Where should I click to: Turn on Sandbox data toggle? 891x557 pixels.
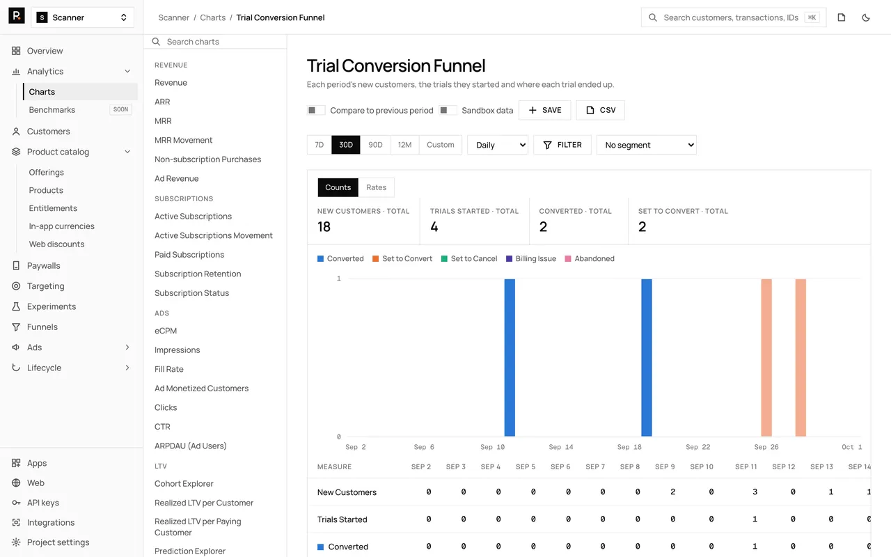pyautogui.click(x=448, y=110)
